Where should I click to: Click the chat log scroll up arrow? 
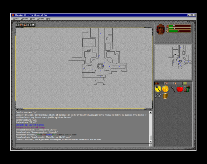click(x=151, y=112)
